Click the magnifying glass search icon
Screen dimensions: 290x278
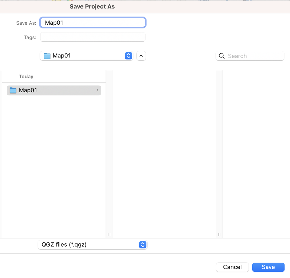tap(222, 56)
